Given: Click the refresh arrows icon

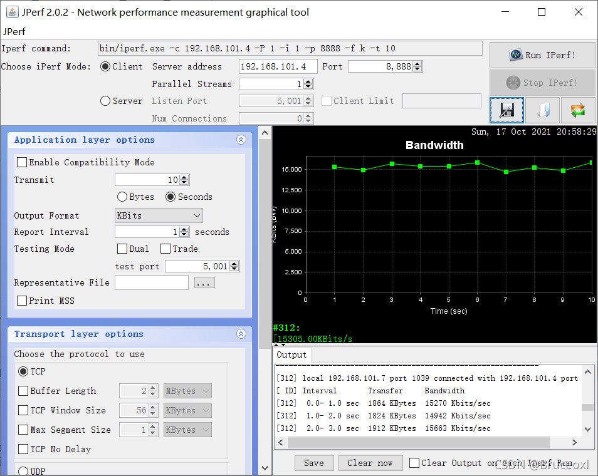Looking at the screenshot, I should [578, 110].
